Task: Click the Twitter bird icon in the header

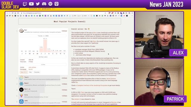Action: (38, 4)
